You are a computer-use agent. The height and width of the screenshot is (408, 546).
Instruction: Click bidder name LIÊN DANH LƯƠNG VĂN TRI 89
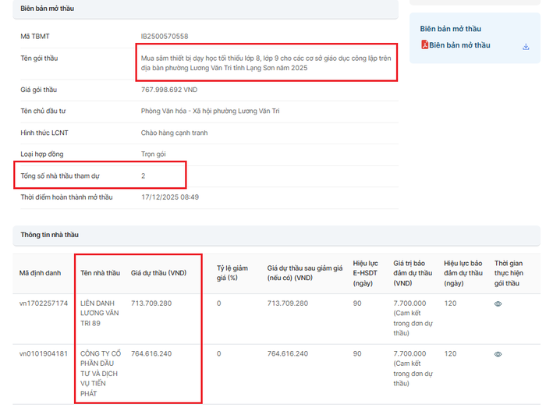pyautogui.click(x=97, y=313)
